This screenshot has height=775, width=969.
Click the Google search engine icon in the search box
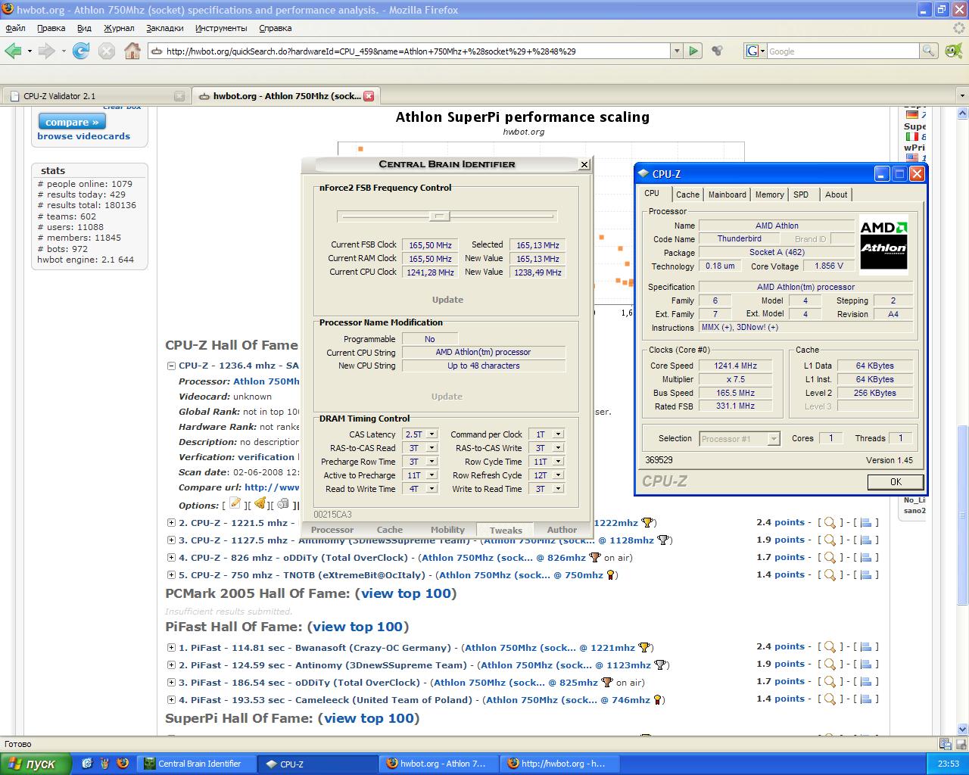coord(752,51)
